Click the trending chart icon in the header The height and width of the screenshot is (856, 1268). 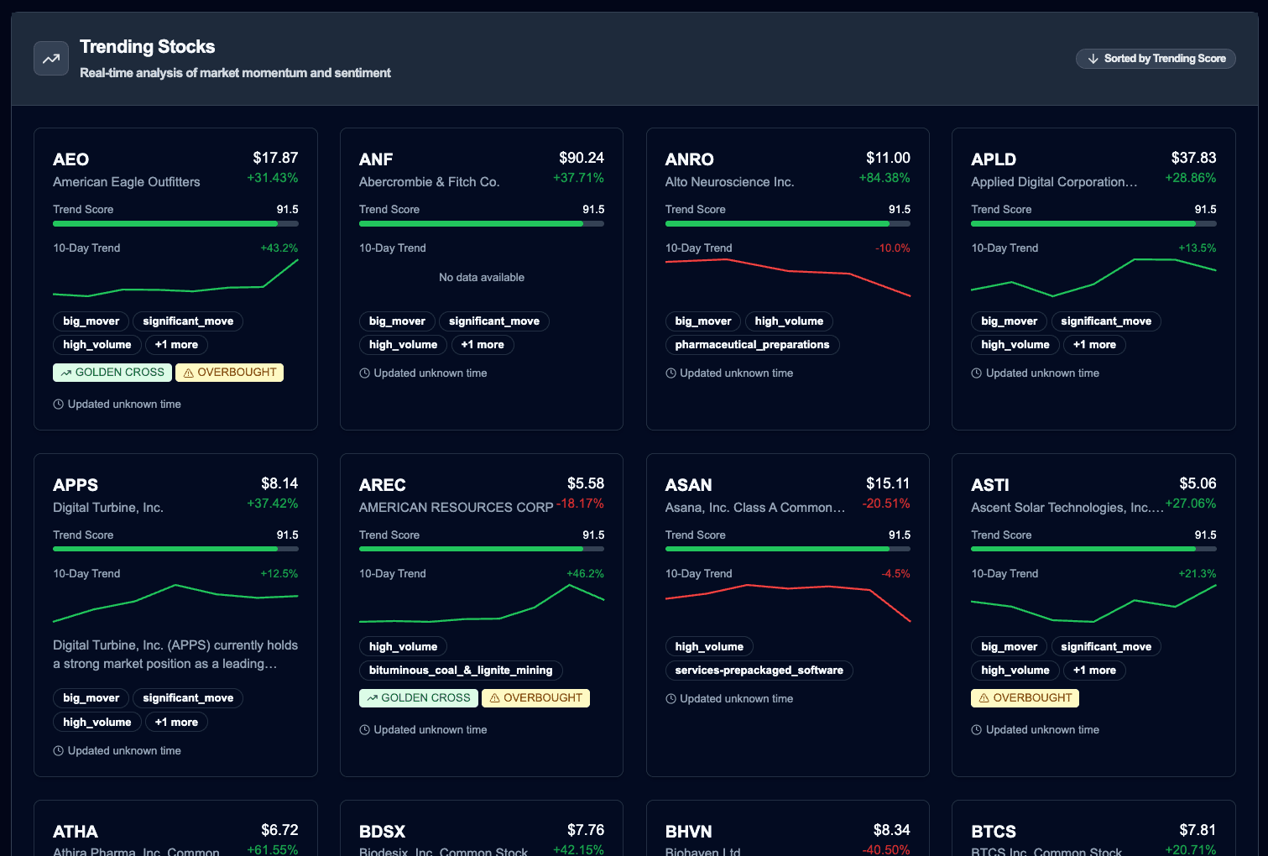click(x=50, y=58)
